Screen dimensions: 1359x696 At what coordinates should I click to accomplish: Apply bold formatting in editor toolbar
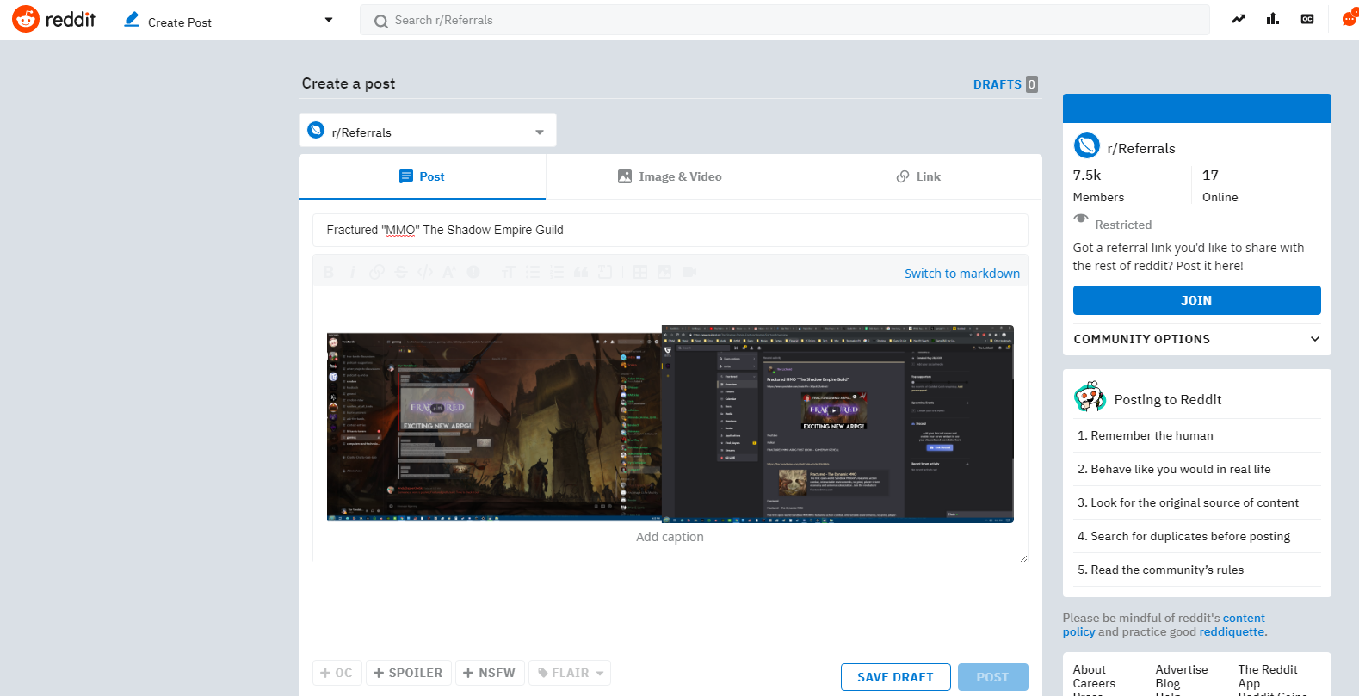tap(328, 272)
